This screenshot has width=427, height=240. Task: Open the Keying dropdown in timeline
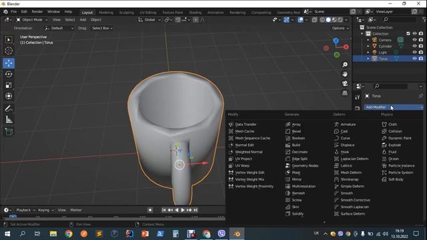click(46, 210)
